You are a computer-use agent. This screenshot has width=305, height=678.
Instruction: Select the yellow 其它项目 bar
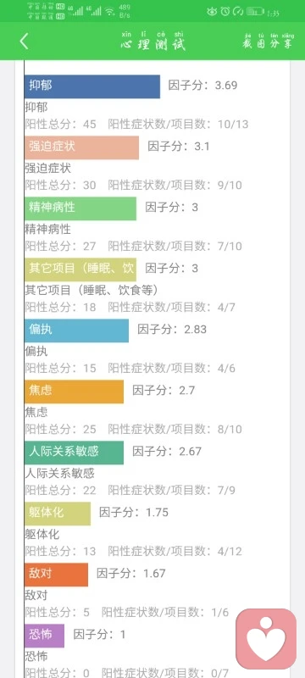tap(80, 270)
